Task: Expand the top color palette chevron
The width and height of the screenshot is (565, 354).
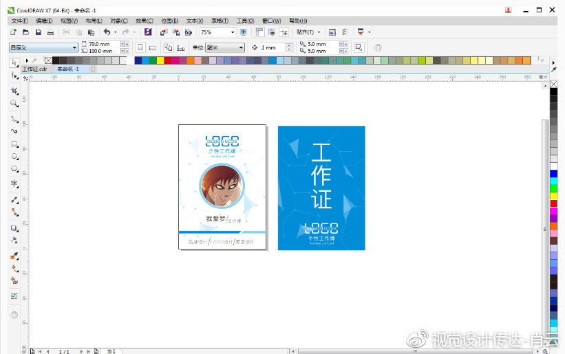Action: 542,60
